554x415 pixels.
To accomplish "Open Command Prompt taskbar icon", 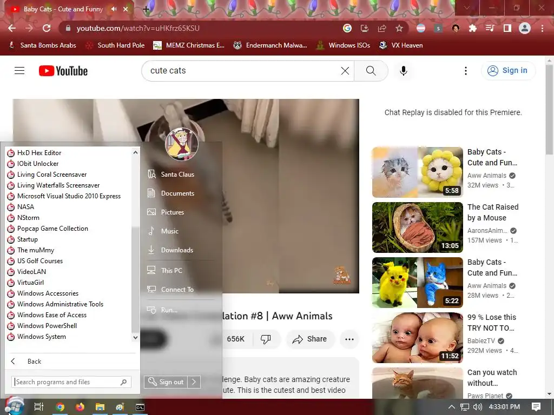I will tap(140, 407).
